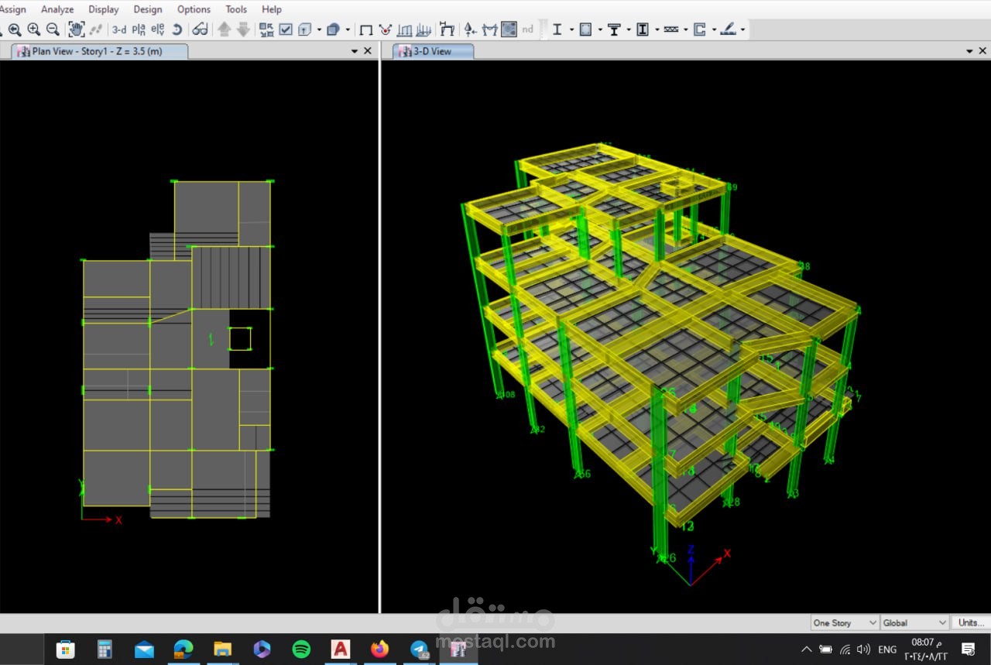The width and height of the screenshot is (991, 665).
Task: Click the boxed I composite column icon
Action: (643, 29)
